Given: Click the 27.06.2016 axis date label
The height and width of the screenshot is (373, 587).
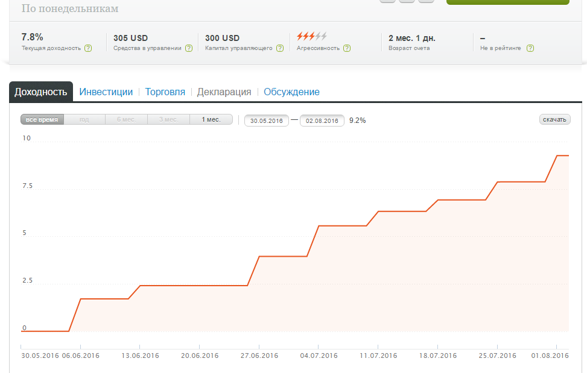Looking at the screenshot, I should (259, 356).
